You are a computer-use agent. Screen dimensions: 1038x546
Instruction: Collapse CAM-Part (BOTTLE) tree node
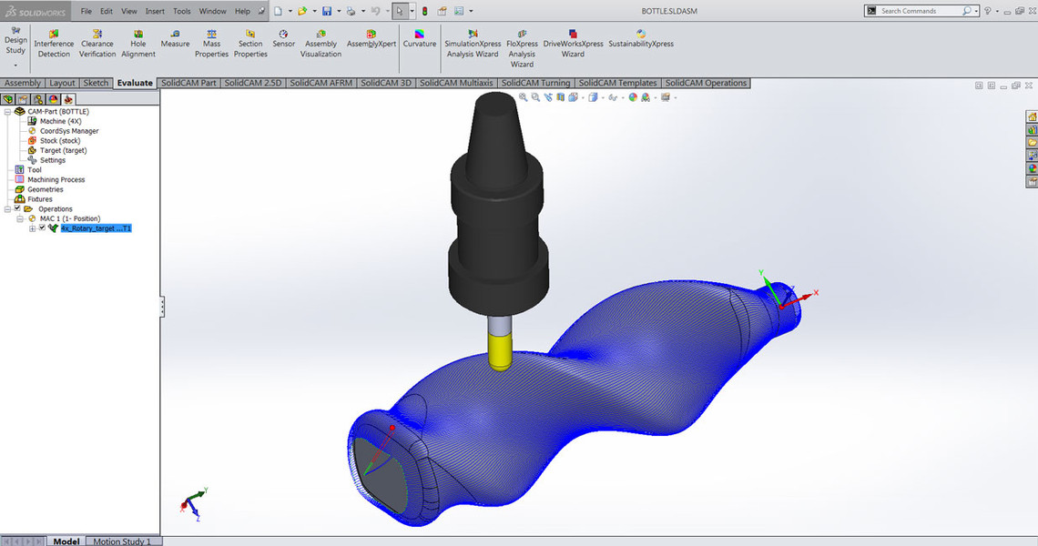click(7, 112)
